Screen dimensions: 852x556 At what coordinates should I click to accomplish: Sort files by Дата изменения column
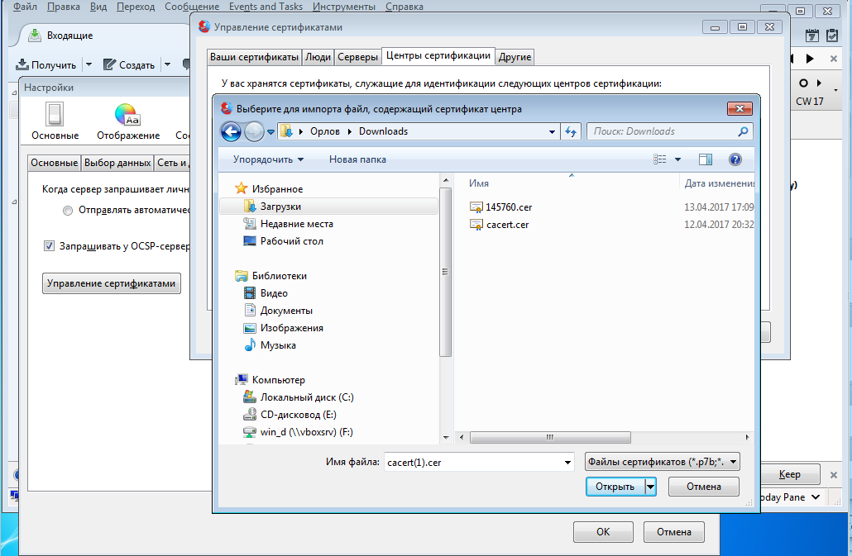pyautogui.click(x=717, y=183)
